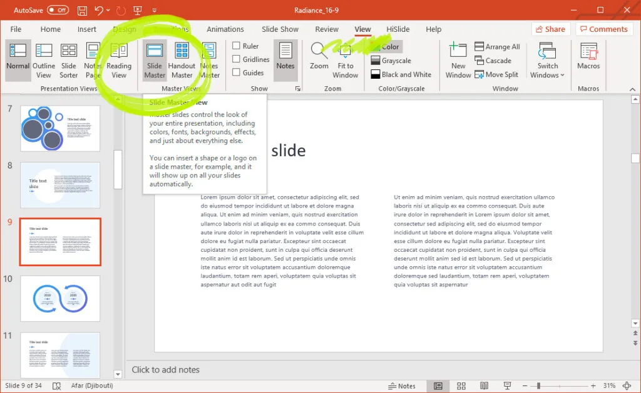Open the Slide Show tab

pos(280,29)
